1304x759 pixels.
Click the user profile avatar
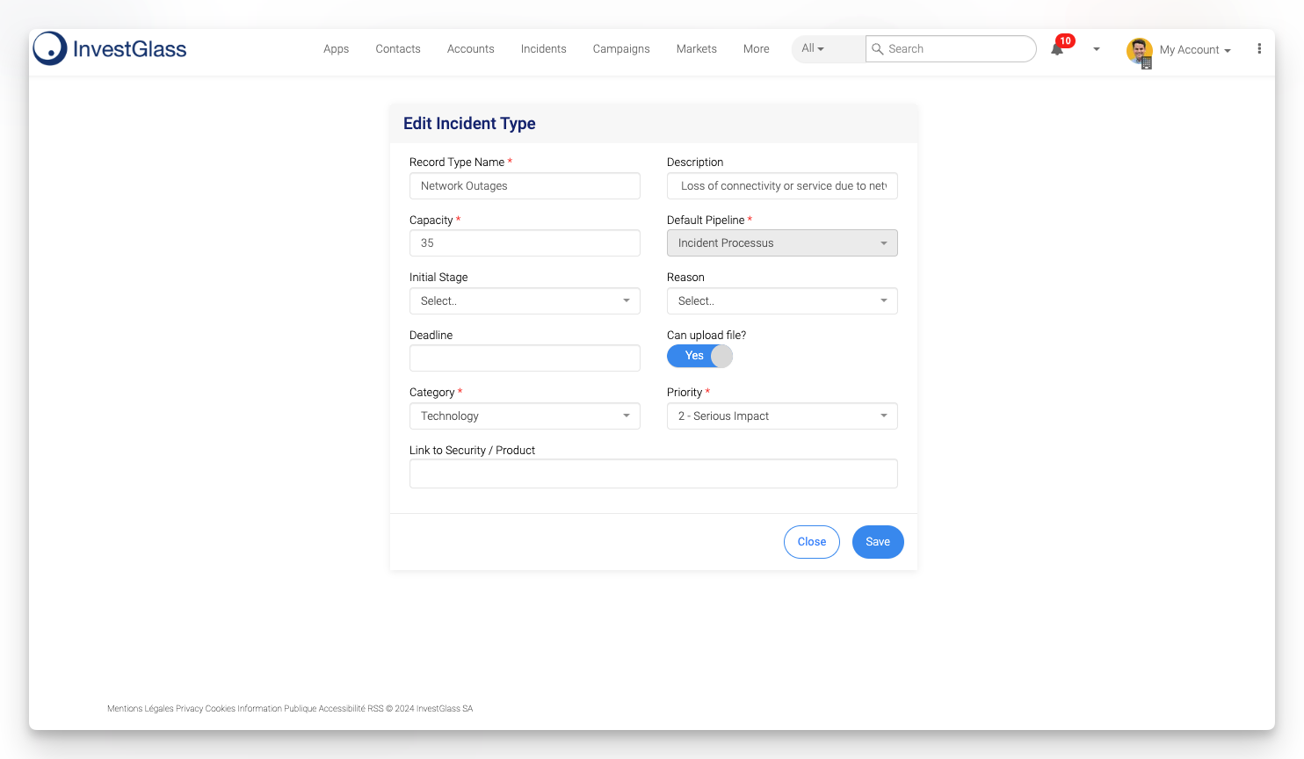click(x=1139, y=51)
